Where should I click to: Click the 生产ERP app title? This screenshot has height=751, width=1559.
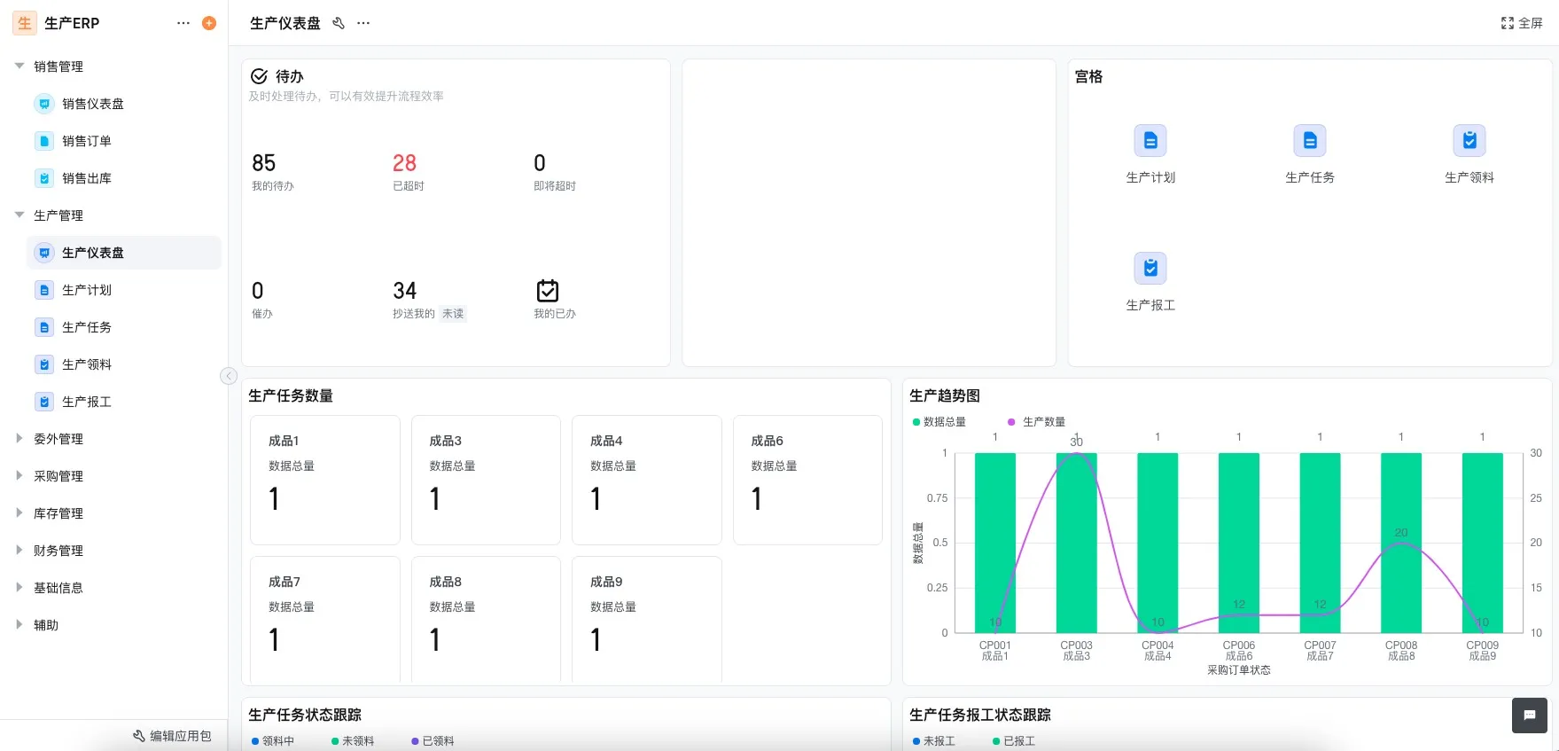tap(72, 23)
